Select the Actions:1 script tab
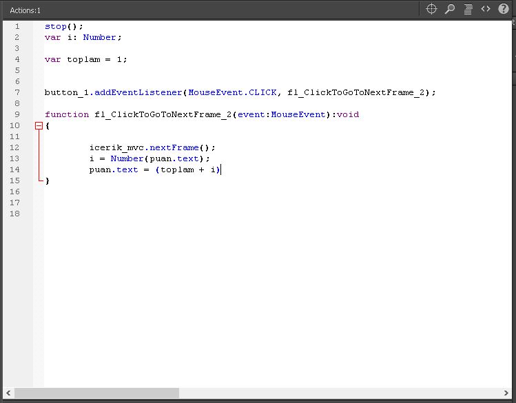516x403 pixels. click(x=25, y=10)
